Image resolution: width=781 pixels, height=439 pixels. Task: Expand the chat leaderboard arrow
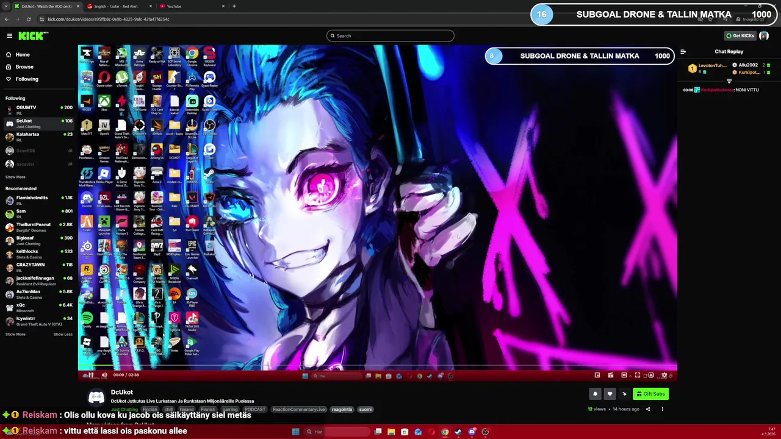point(729,81)
